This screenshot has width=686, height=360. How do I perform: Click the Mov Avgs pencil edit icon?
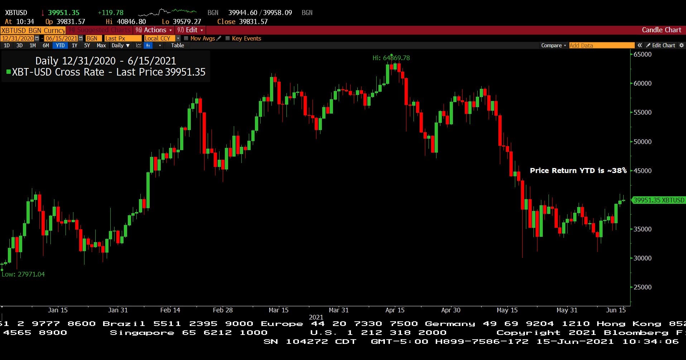pos(219,38)
